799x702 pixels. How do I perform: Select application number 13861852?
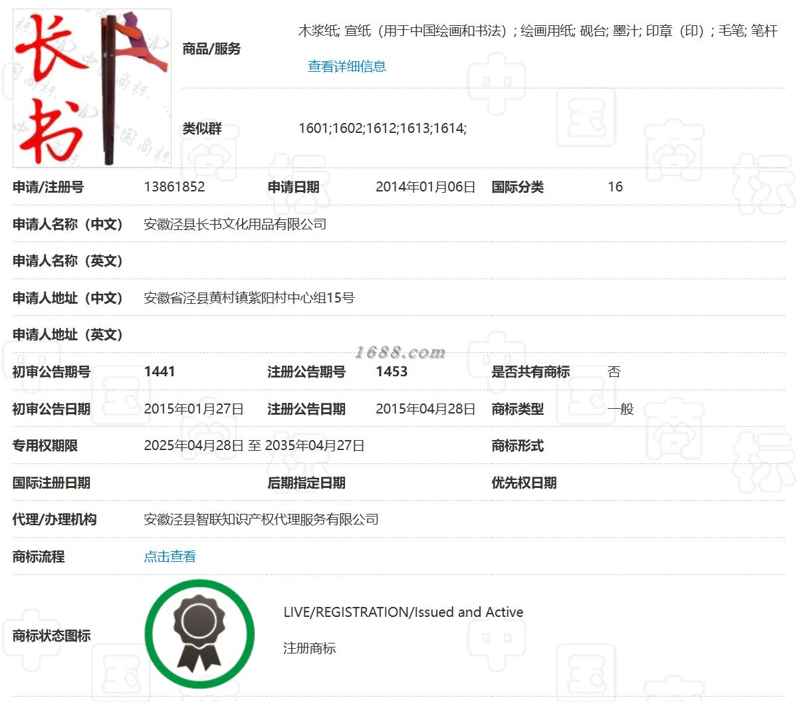tap(175, 187)
